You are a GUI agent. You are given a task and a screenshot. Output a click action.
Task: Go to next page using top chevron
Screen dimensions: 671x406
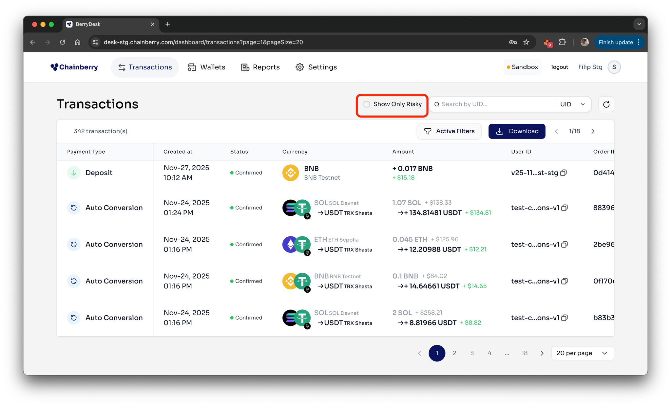click(x=593, y=131)
